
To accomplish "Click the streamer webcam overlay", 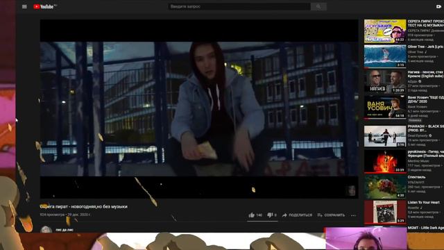I will [366, 239].
